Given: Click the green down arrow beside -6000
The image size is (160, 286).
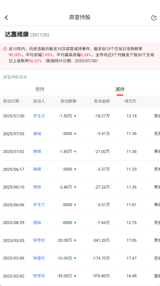Looking at the screenshot, I should coord(75,223).
